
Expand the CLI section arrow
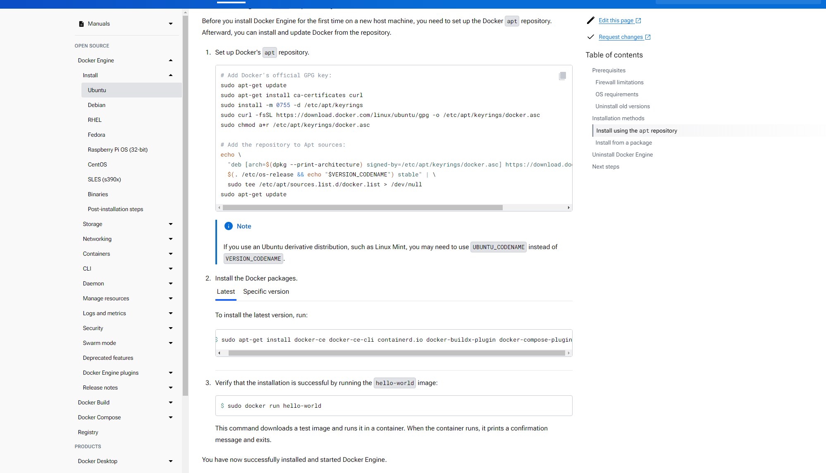[171, 269]
